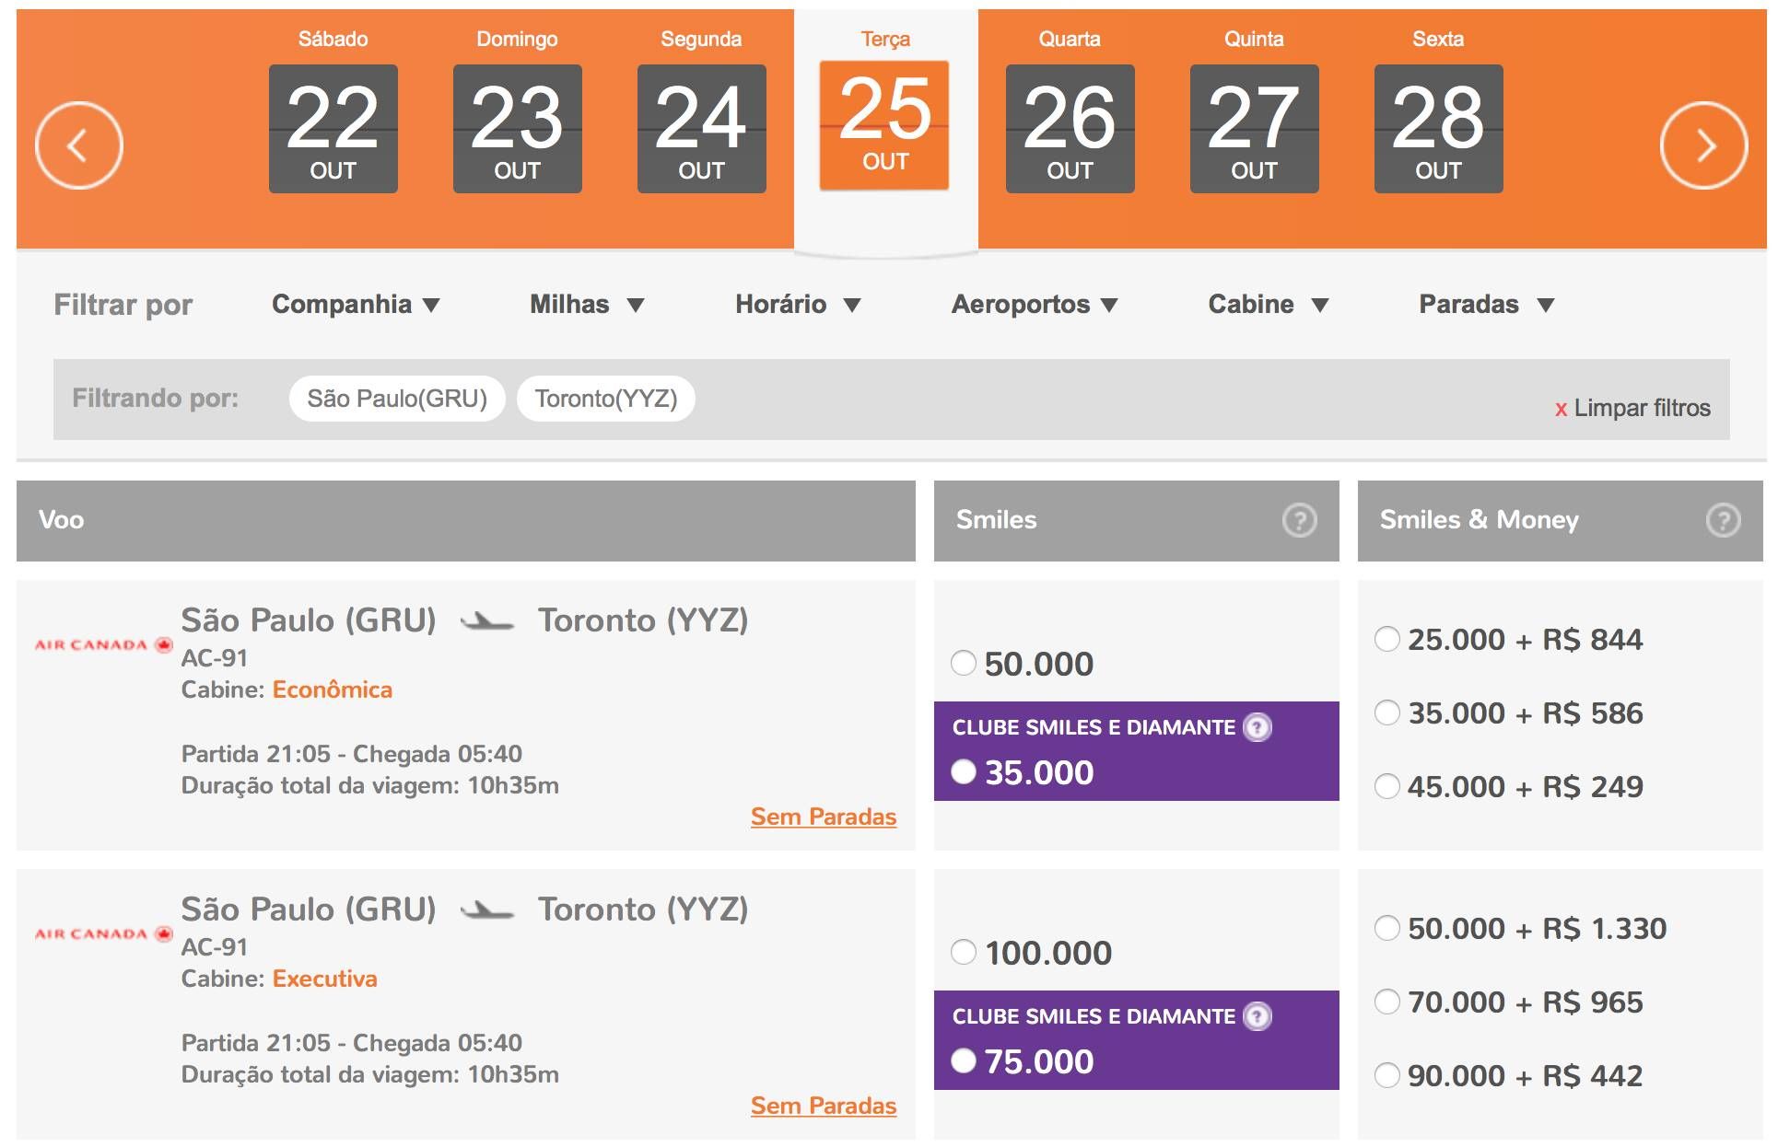Image resolution: width=1778 pixels, height=1147 pixels.
Task: Select 100.000 miles option
Action: (964, 952)
